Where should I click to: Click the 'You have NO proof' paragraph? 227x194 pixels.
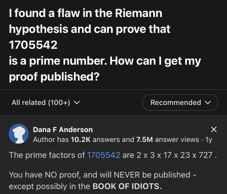[103, 180]
